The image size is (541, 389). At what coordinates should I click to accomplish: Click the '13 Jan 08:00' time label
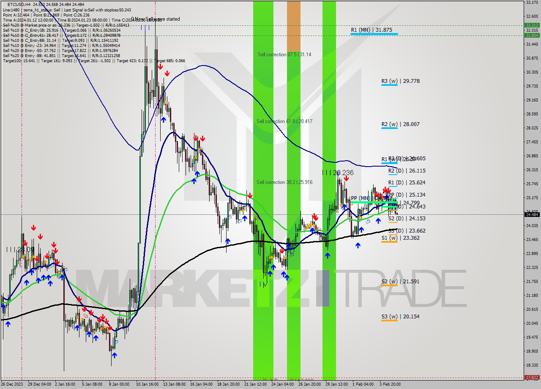pyautogui.click(x=175, y=384)
